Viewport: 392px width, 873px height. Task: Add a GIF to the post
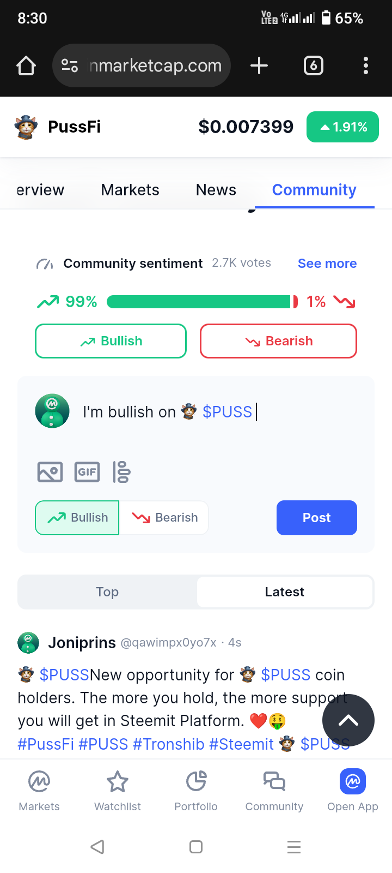(87, 472)
